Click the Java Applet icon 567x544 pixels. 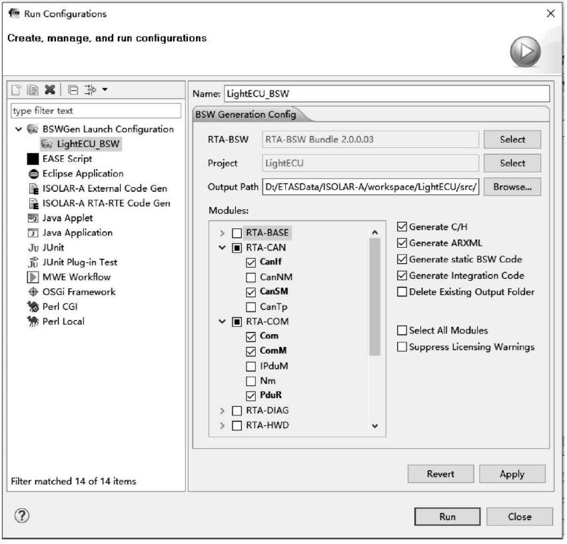click(33, 218)
